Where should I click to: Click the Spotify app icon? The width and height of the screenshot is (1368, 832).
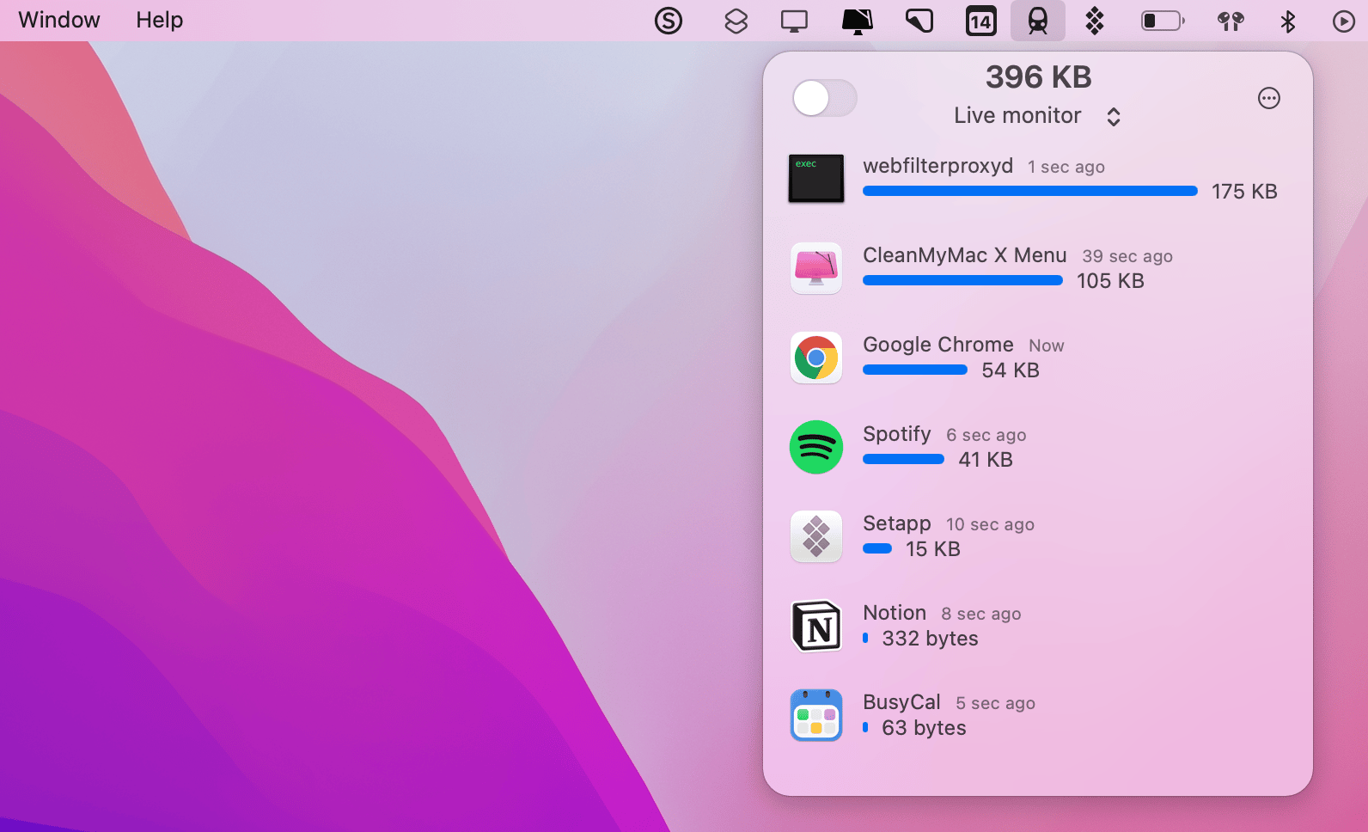point(816,447)
